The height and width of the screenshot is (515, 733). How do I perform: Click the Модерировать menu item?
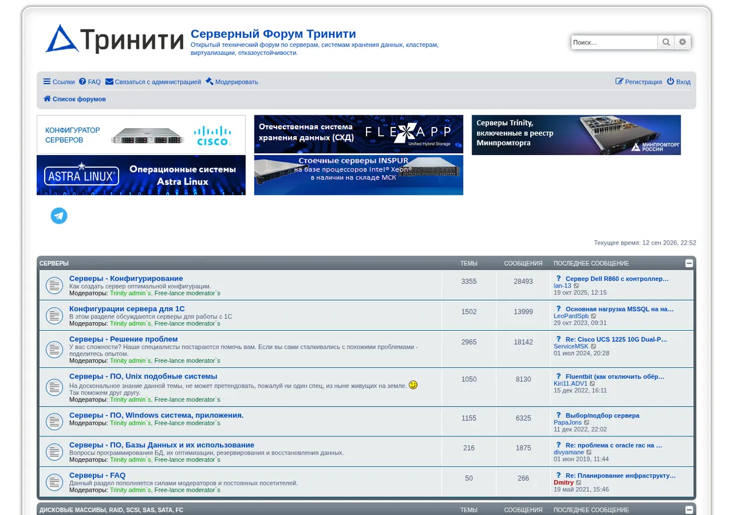(232, 82)
